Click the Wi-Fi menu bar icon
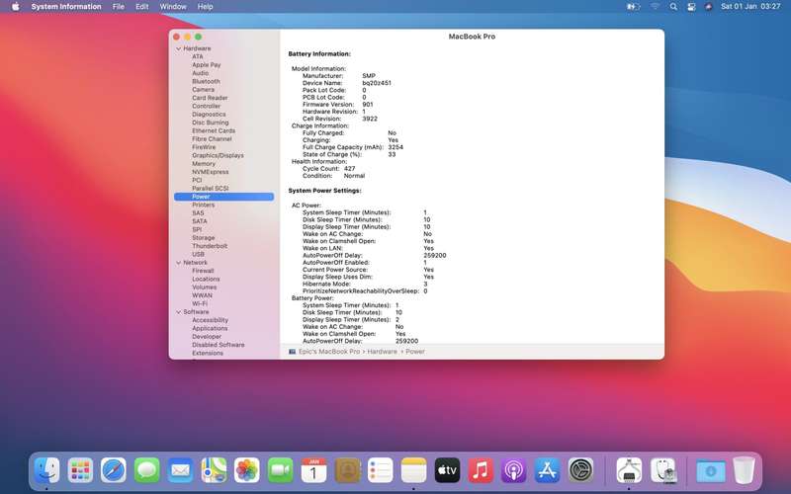791x494 pixels. 655,7
